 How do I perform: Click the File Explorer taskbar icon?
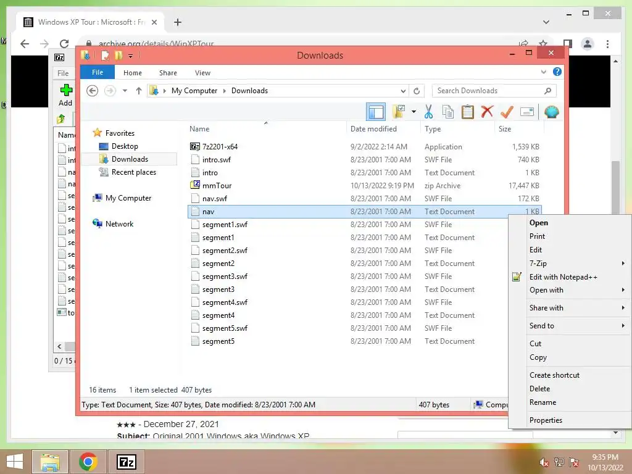pos(50,462)
